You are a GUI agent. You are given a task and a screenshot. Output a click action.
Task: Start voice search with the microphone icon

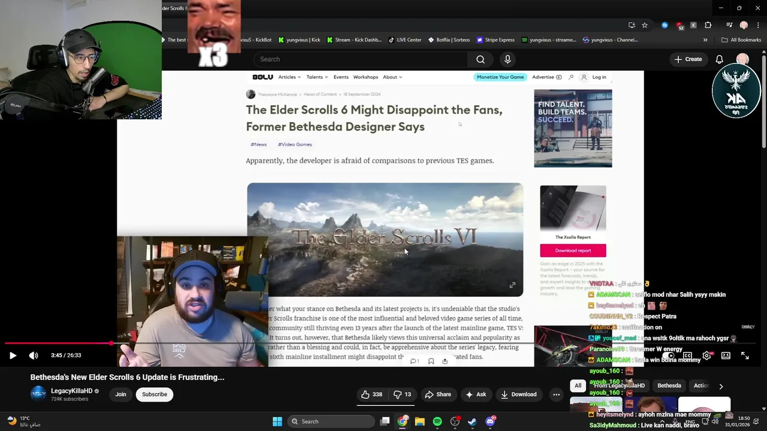508,59
